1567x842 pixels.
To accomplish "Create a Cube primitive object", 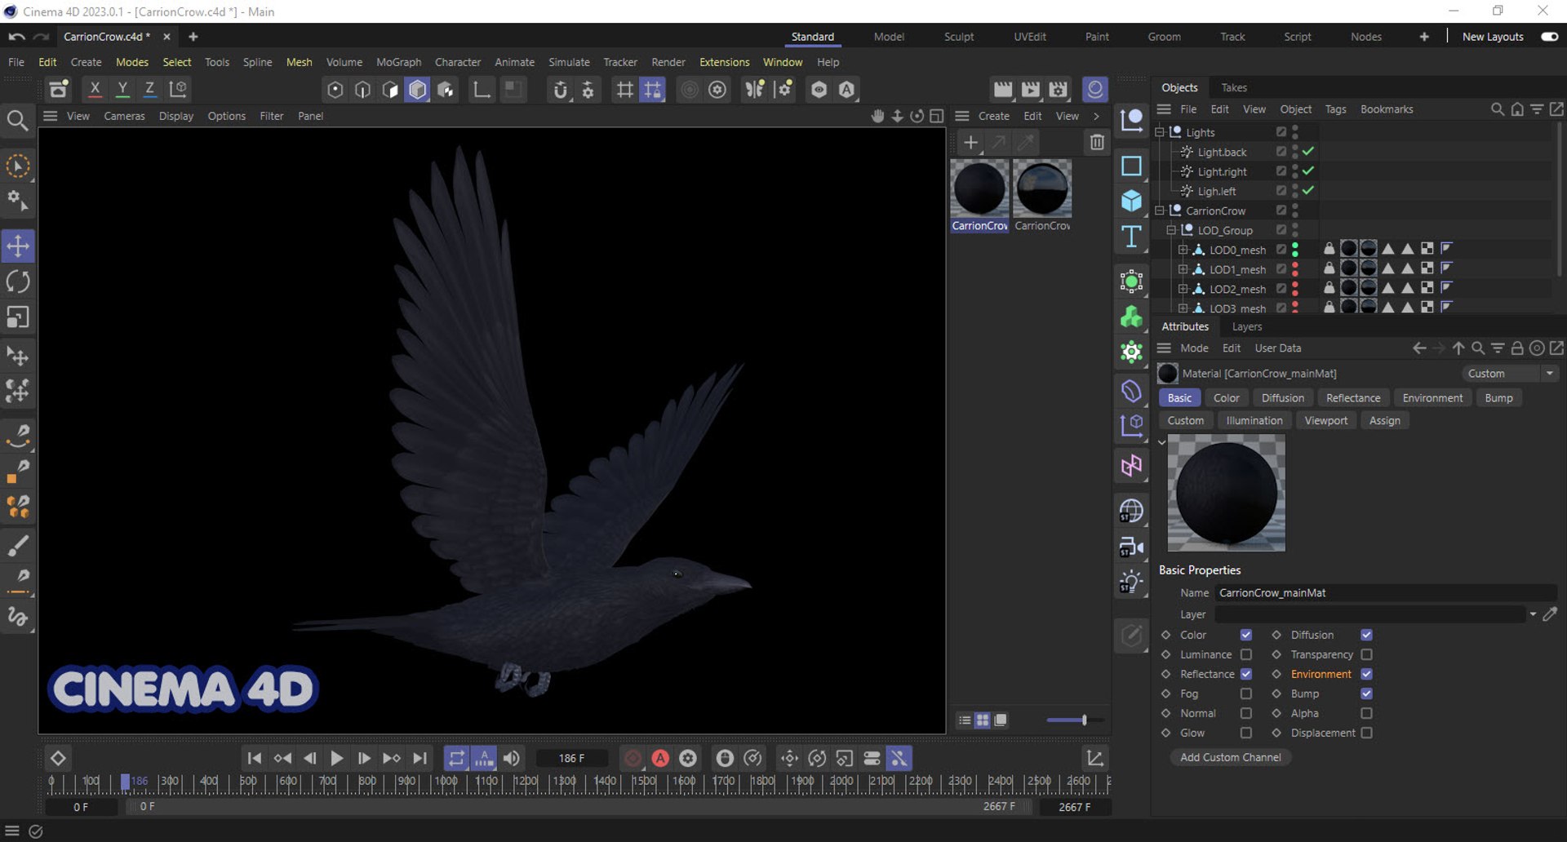I will (1131, 201).
